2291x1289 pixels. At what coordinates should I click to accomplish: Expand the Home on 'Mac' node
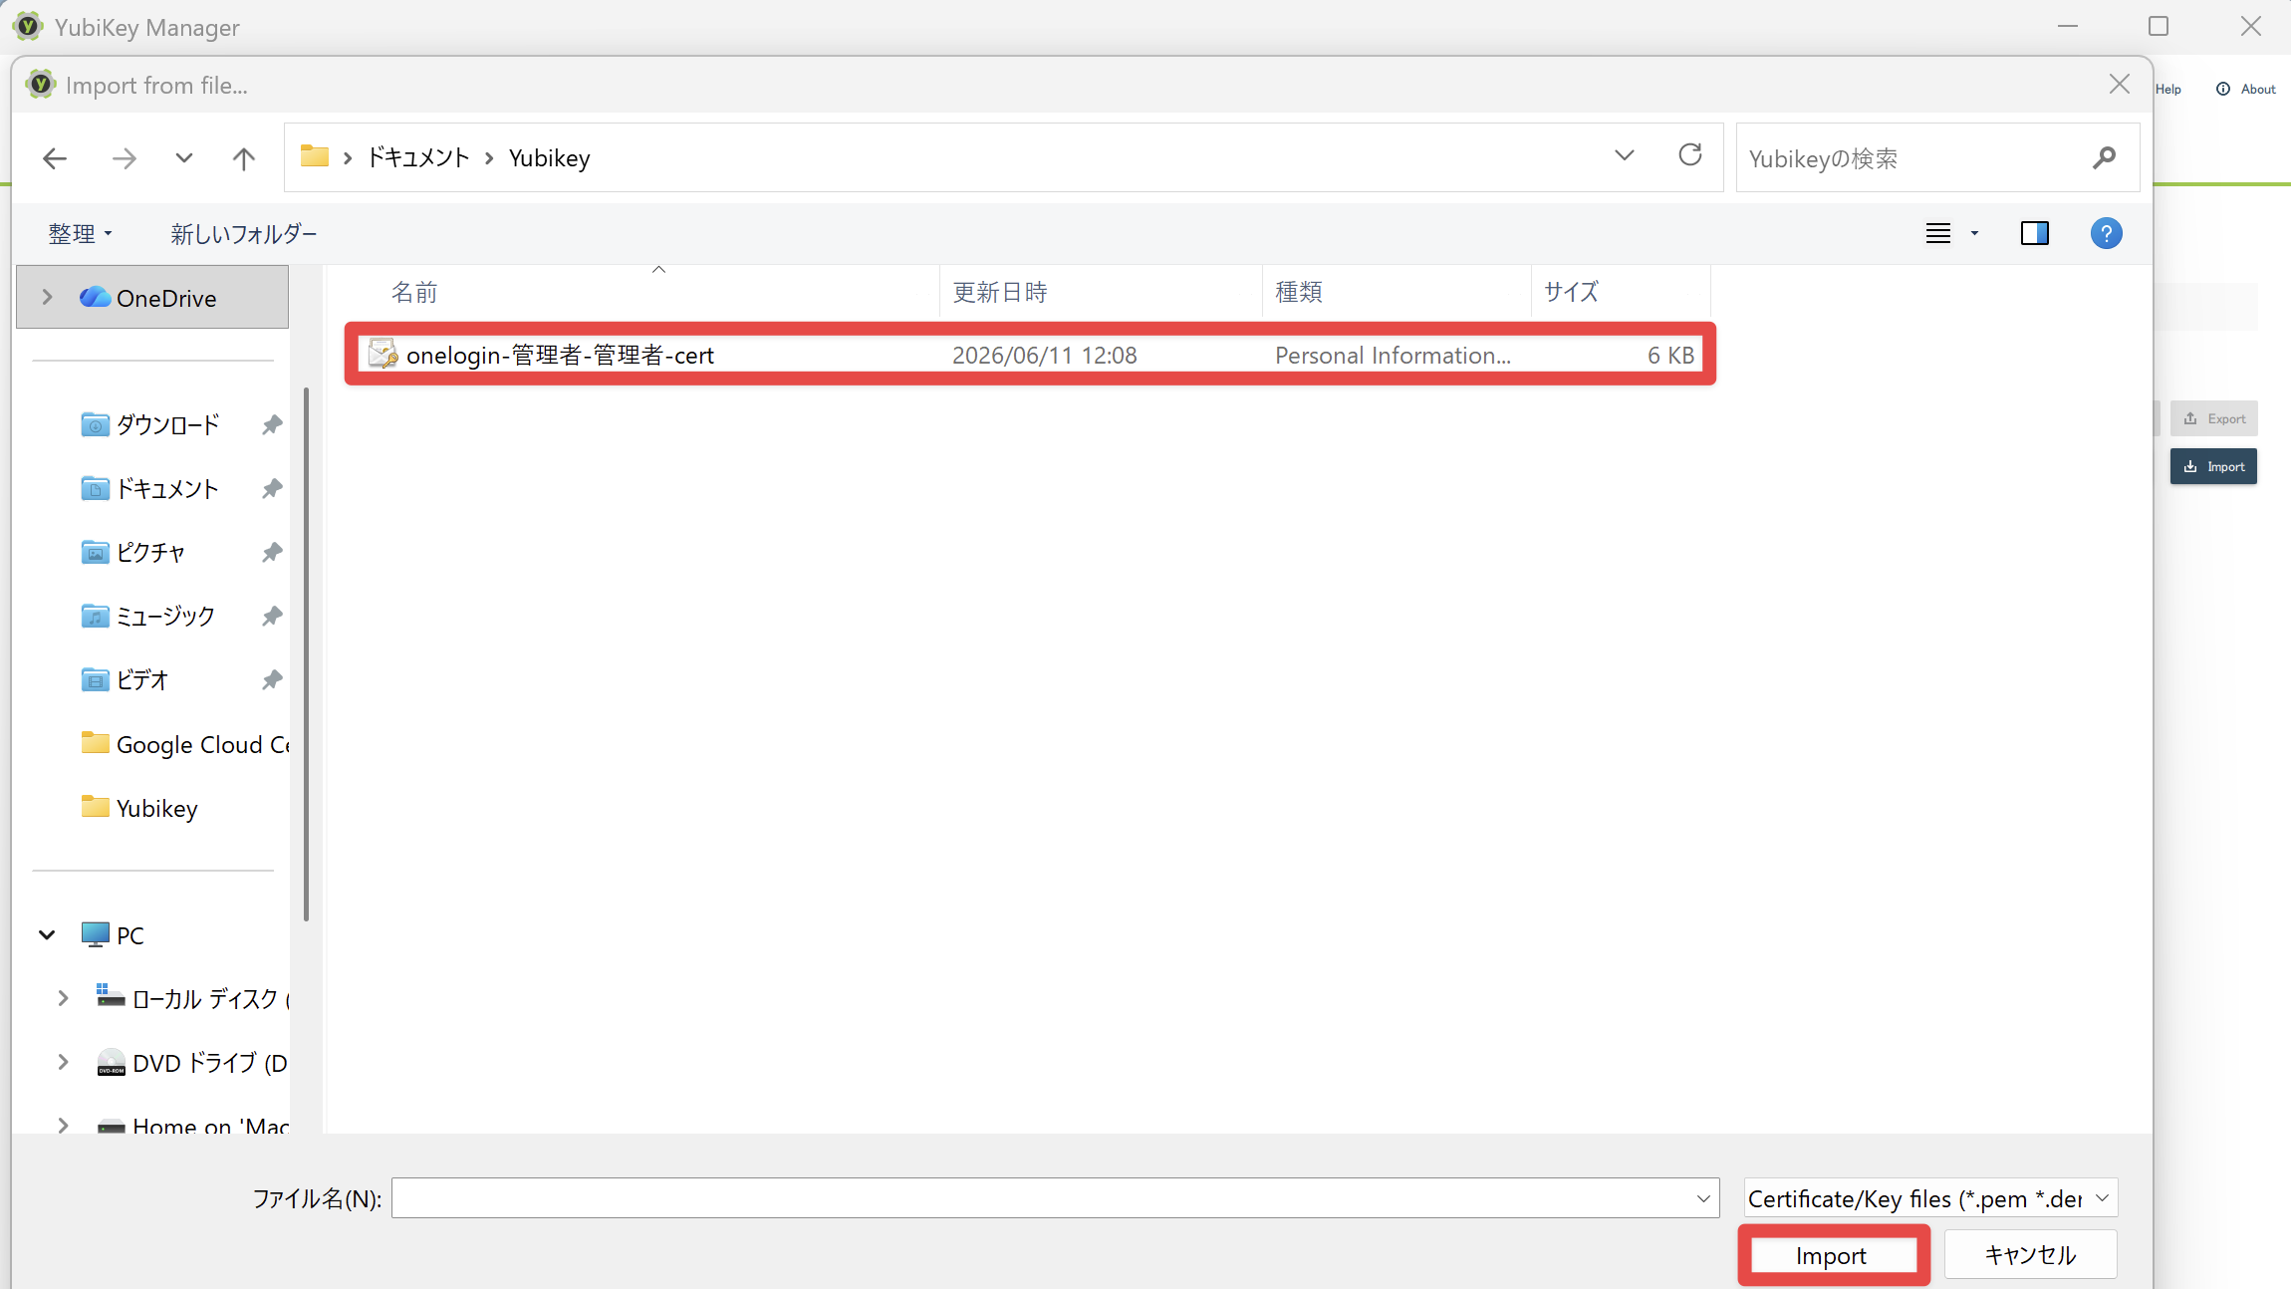tap(63, 1125)
